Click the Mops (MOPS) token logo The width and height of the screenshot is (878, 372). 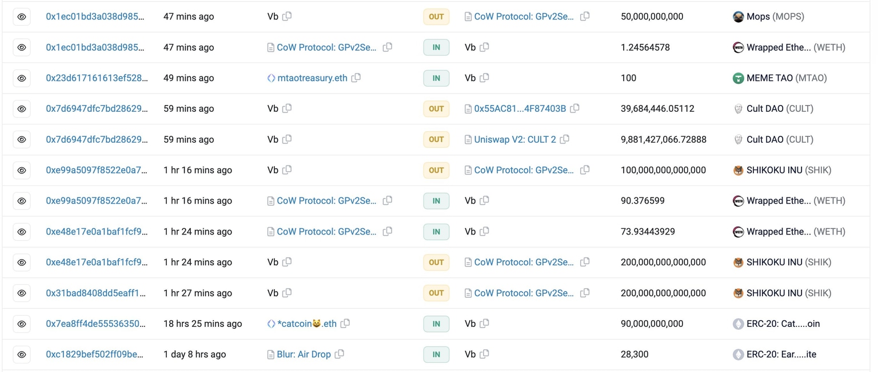738,17
